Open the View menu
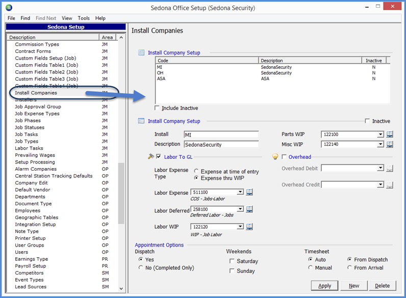Viewport: 406px width, 298px height. click(67, 18)
